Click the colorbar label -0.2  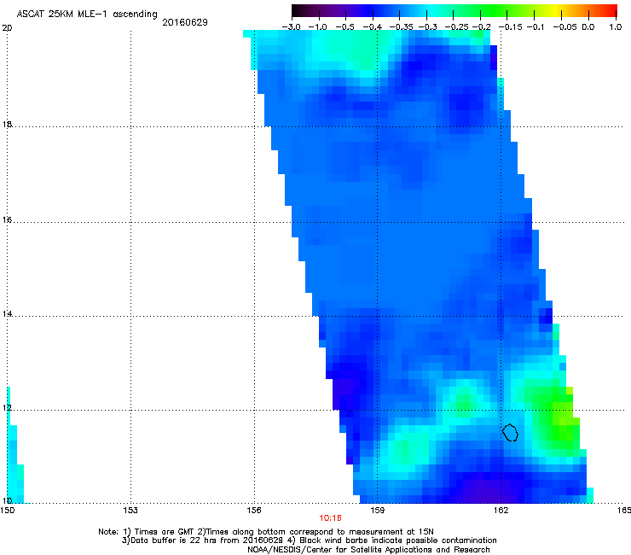click(x=481, y=27)
